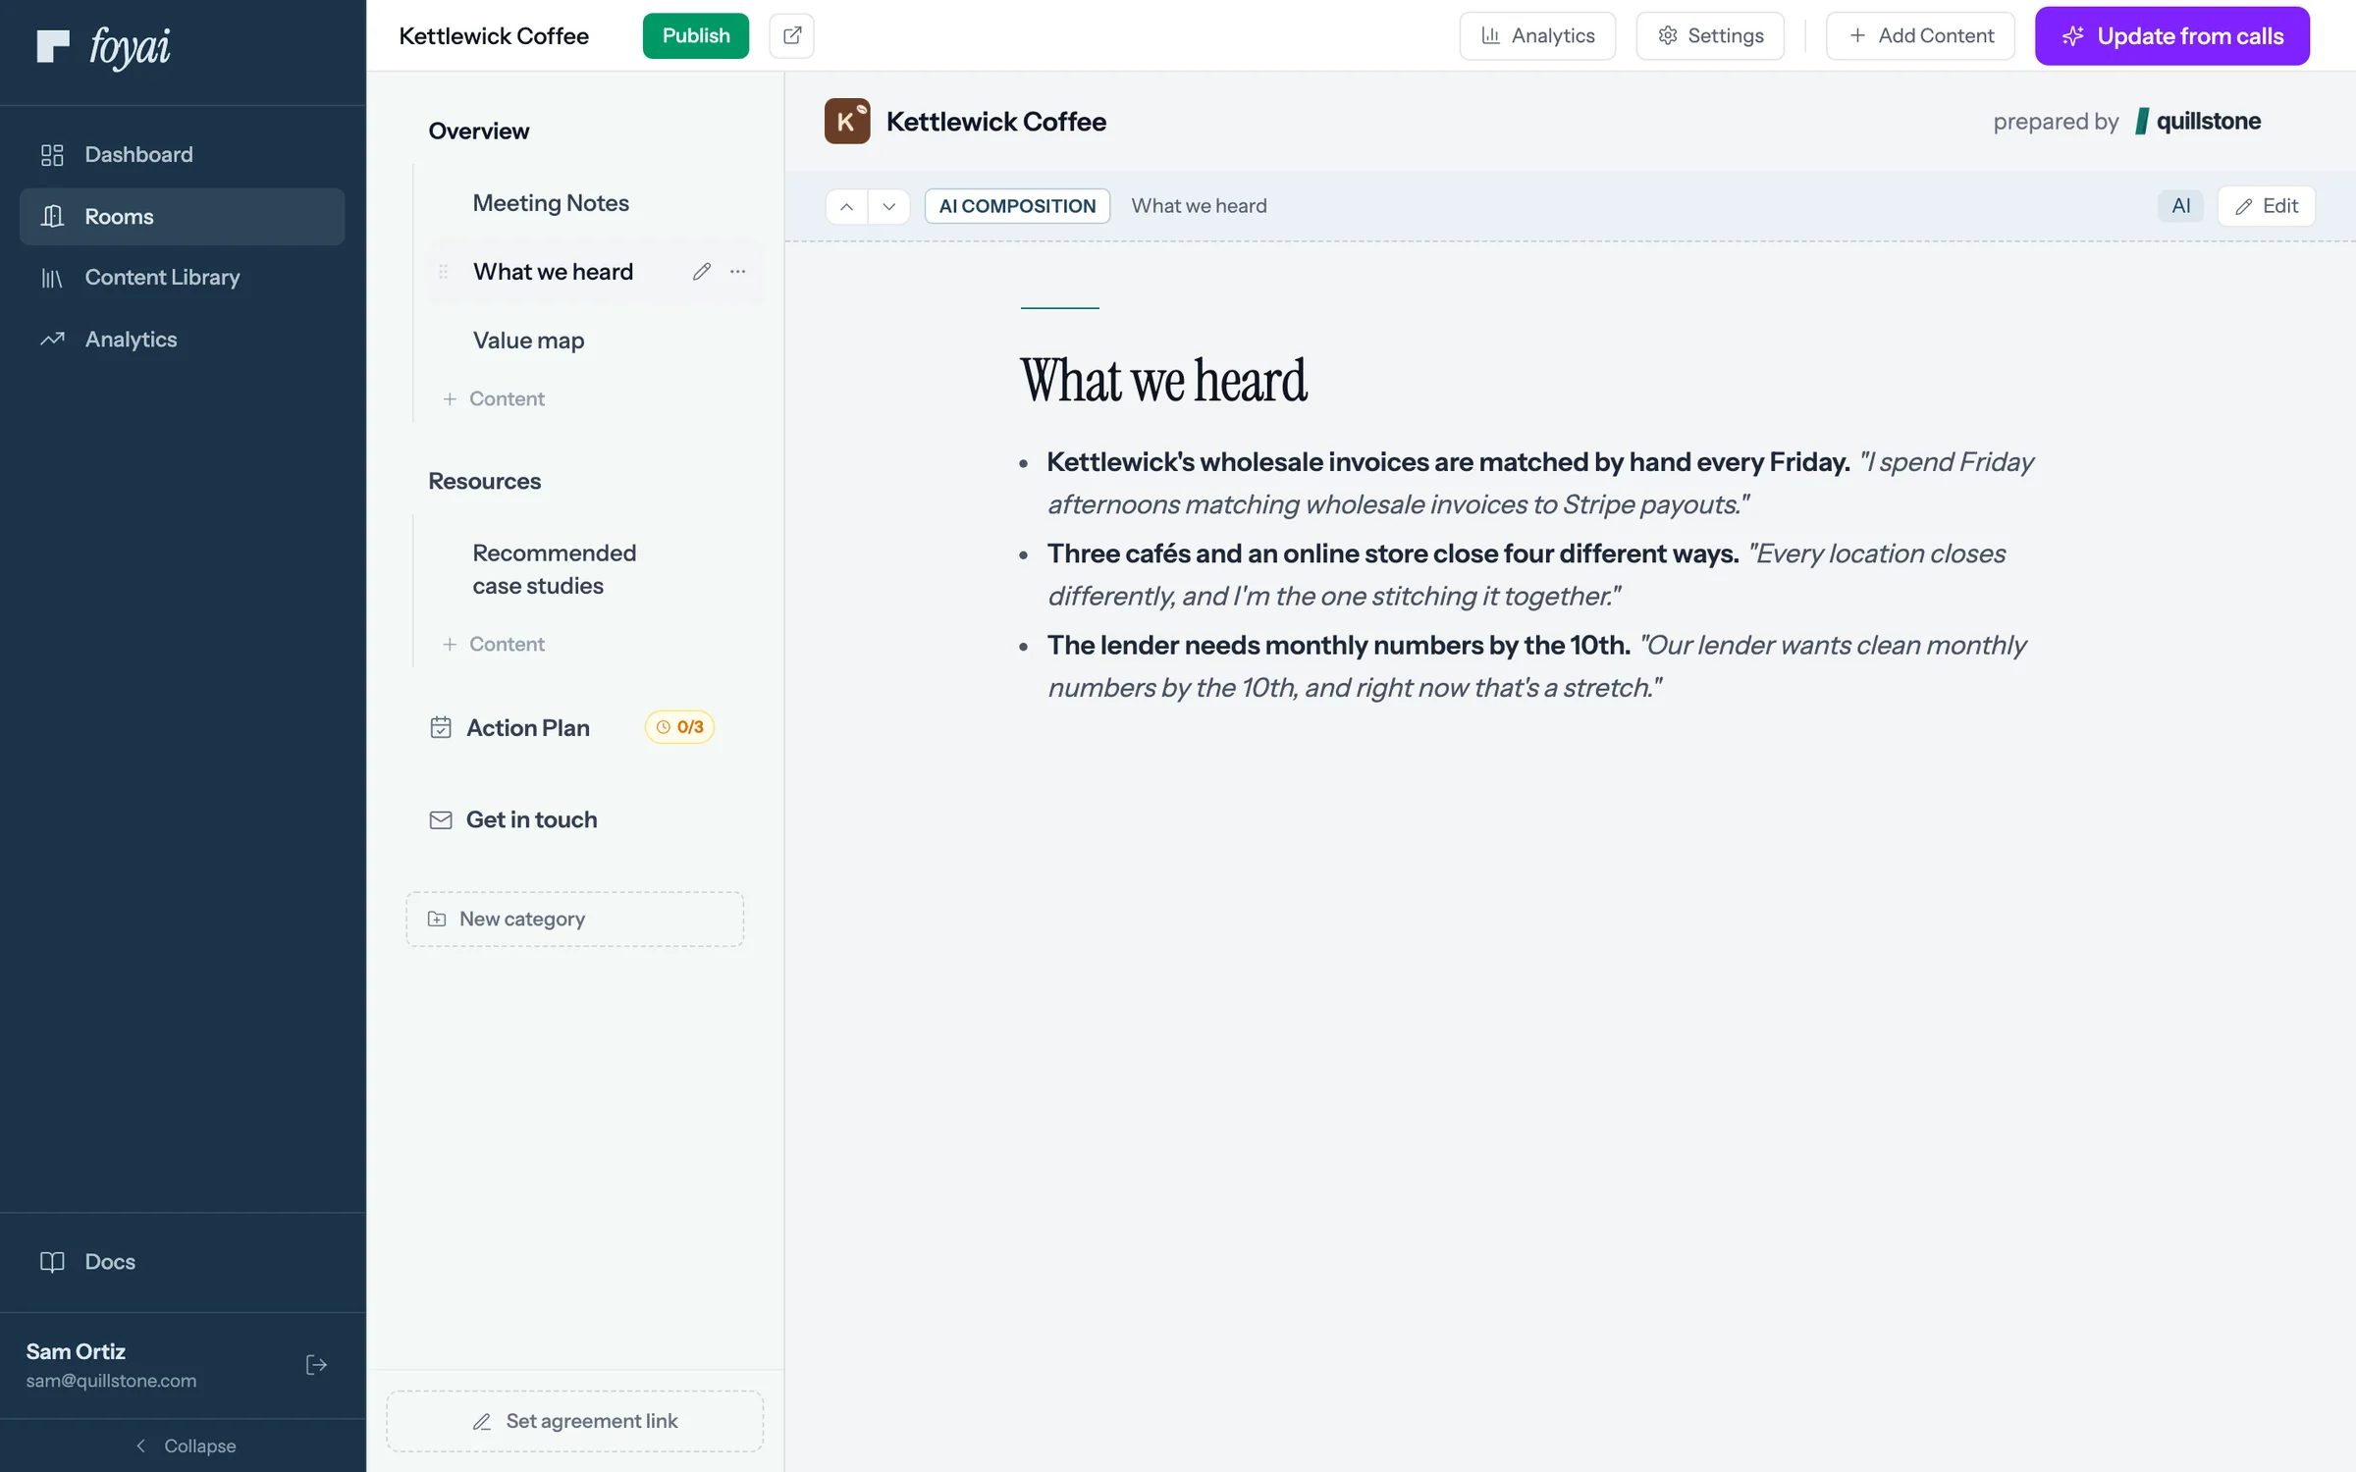The width and height of the screenshot is (2356, 1472).
Task: Collapse the sidebar
Action: 184,1446
